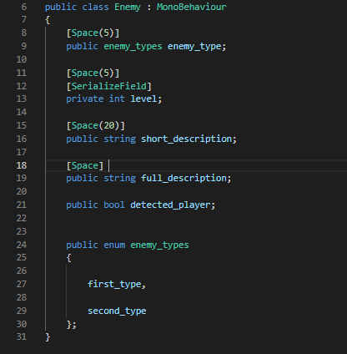
Task: Click enemy_types type on line 9
Action: pos(133,47)
